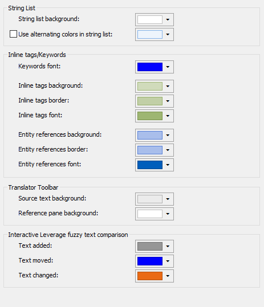Expand Reference pane background dropdown arrow
The image size is (264, 307).
point(168,214)
